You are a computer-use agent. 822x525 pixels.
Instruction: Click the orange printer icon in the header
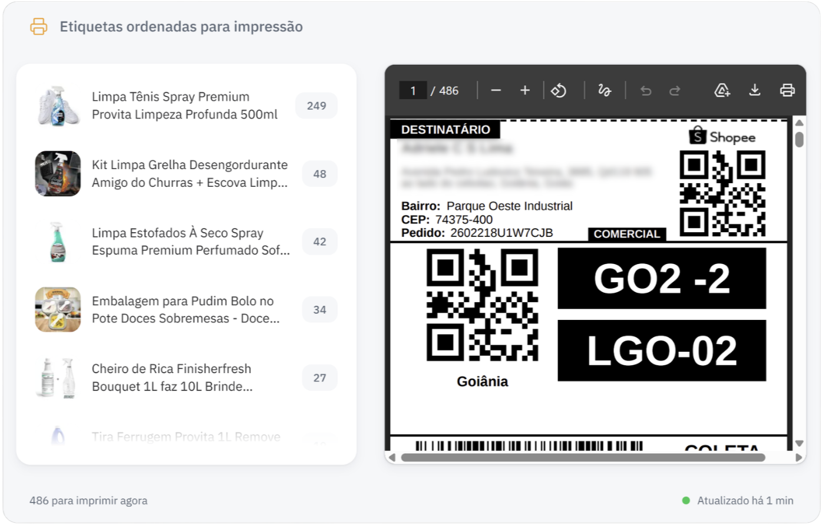[38, 27]
